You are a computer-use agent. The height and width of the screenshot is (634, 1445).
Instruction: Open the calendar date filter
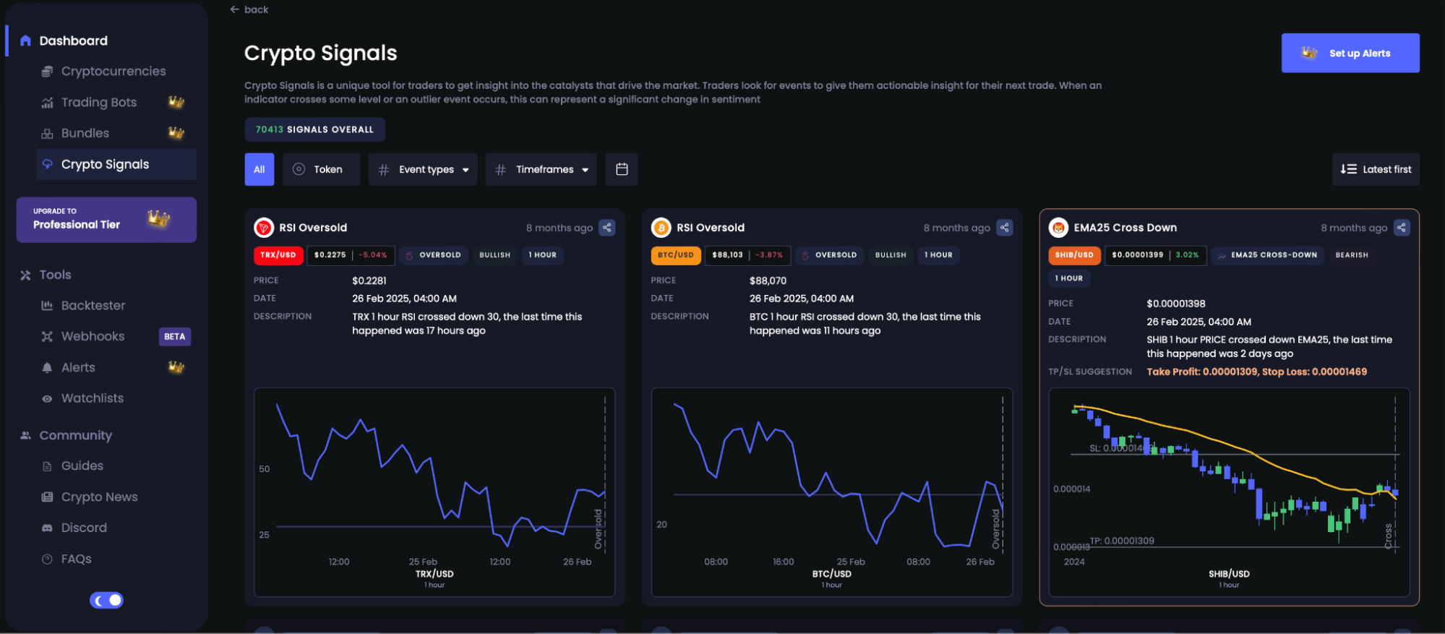click(622, 169)
